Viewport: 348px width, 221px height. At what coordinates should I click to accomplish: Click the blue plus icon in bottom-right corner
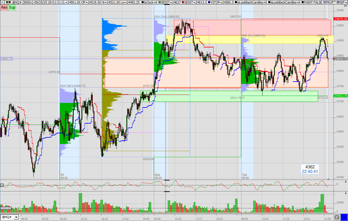coord(345,217)
